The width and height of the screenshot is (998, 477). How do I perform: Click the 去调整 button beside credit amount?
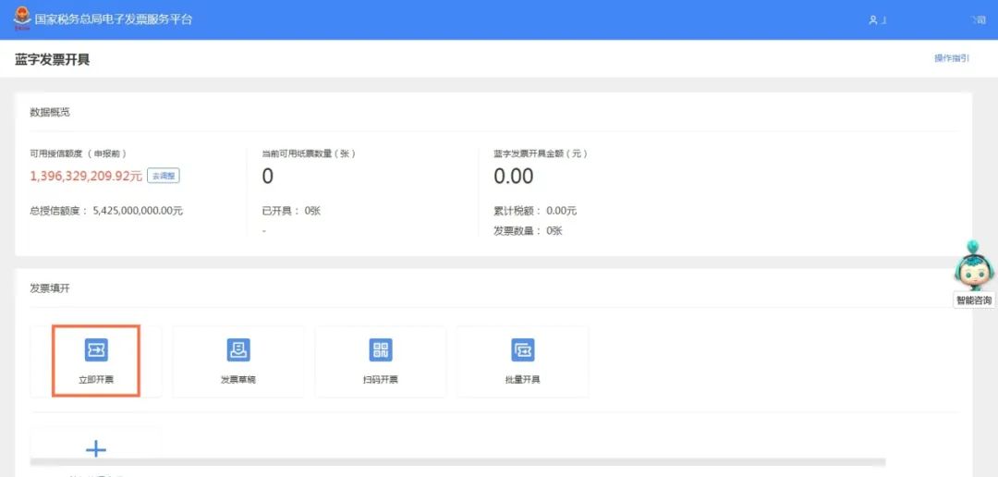tap(164, 176)
